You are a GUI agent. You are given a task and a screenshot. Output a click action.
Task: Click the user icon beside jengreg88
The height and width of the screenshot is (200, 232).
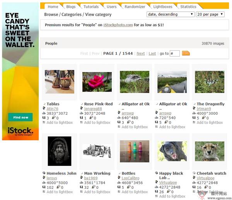82,108
